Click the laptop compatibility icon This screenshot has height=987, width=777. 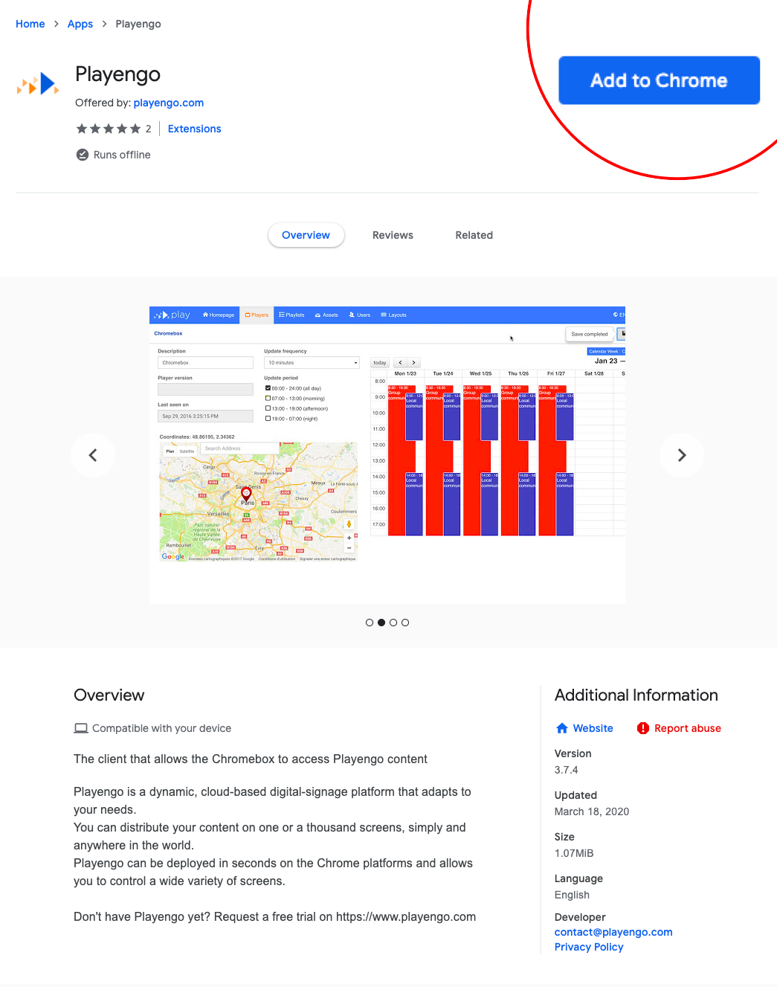pyautogui.click(x=81, y=728)
